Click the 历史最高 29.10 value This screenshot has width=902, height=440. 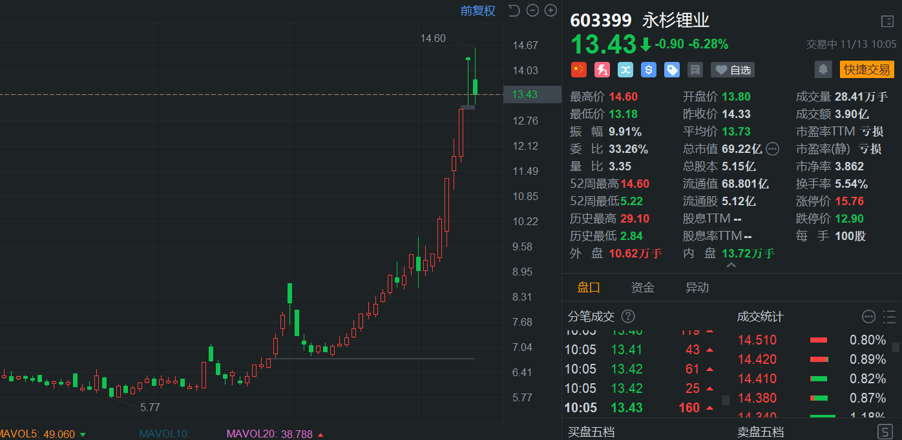(635, 219)
